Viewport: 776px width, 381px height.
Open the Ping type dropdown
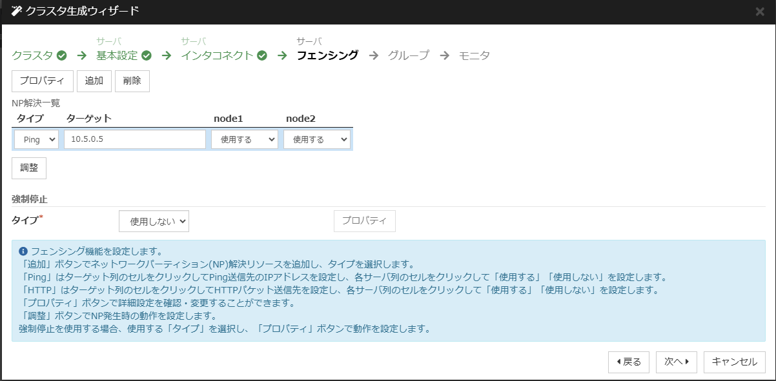pos(36,139)
